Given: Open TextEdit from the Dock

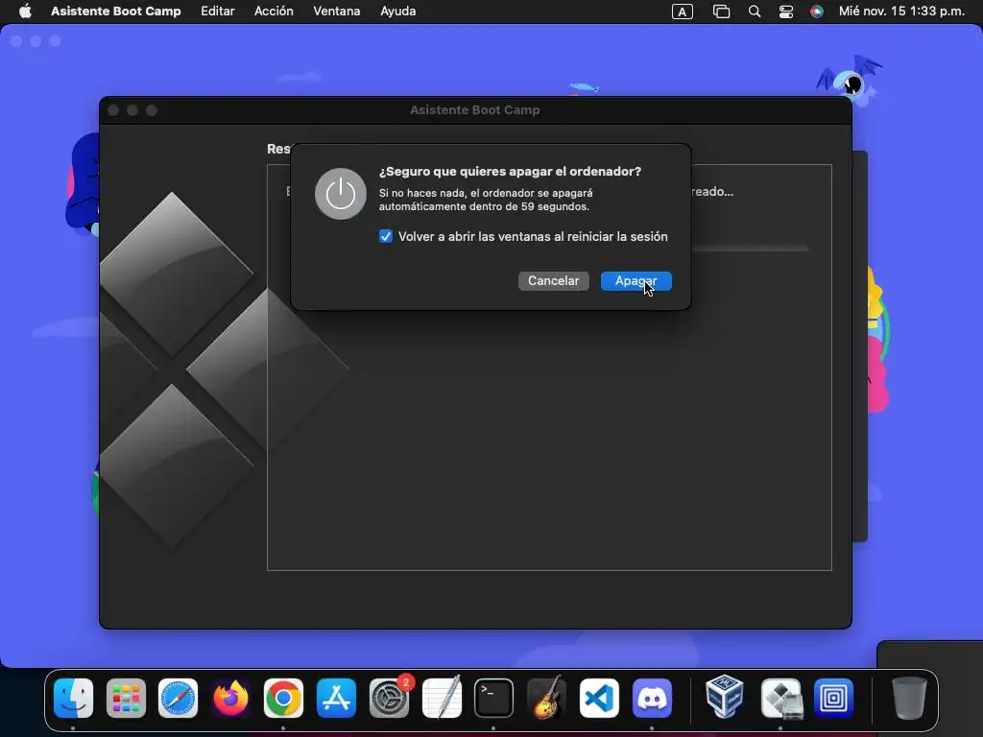Looking at the screenshot, I should click(442, 698).
